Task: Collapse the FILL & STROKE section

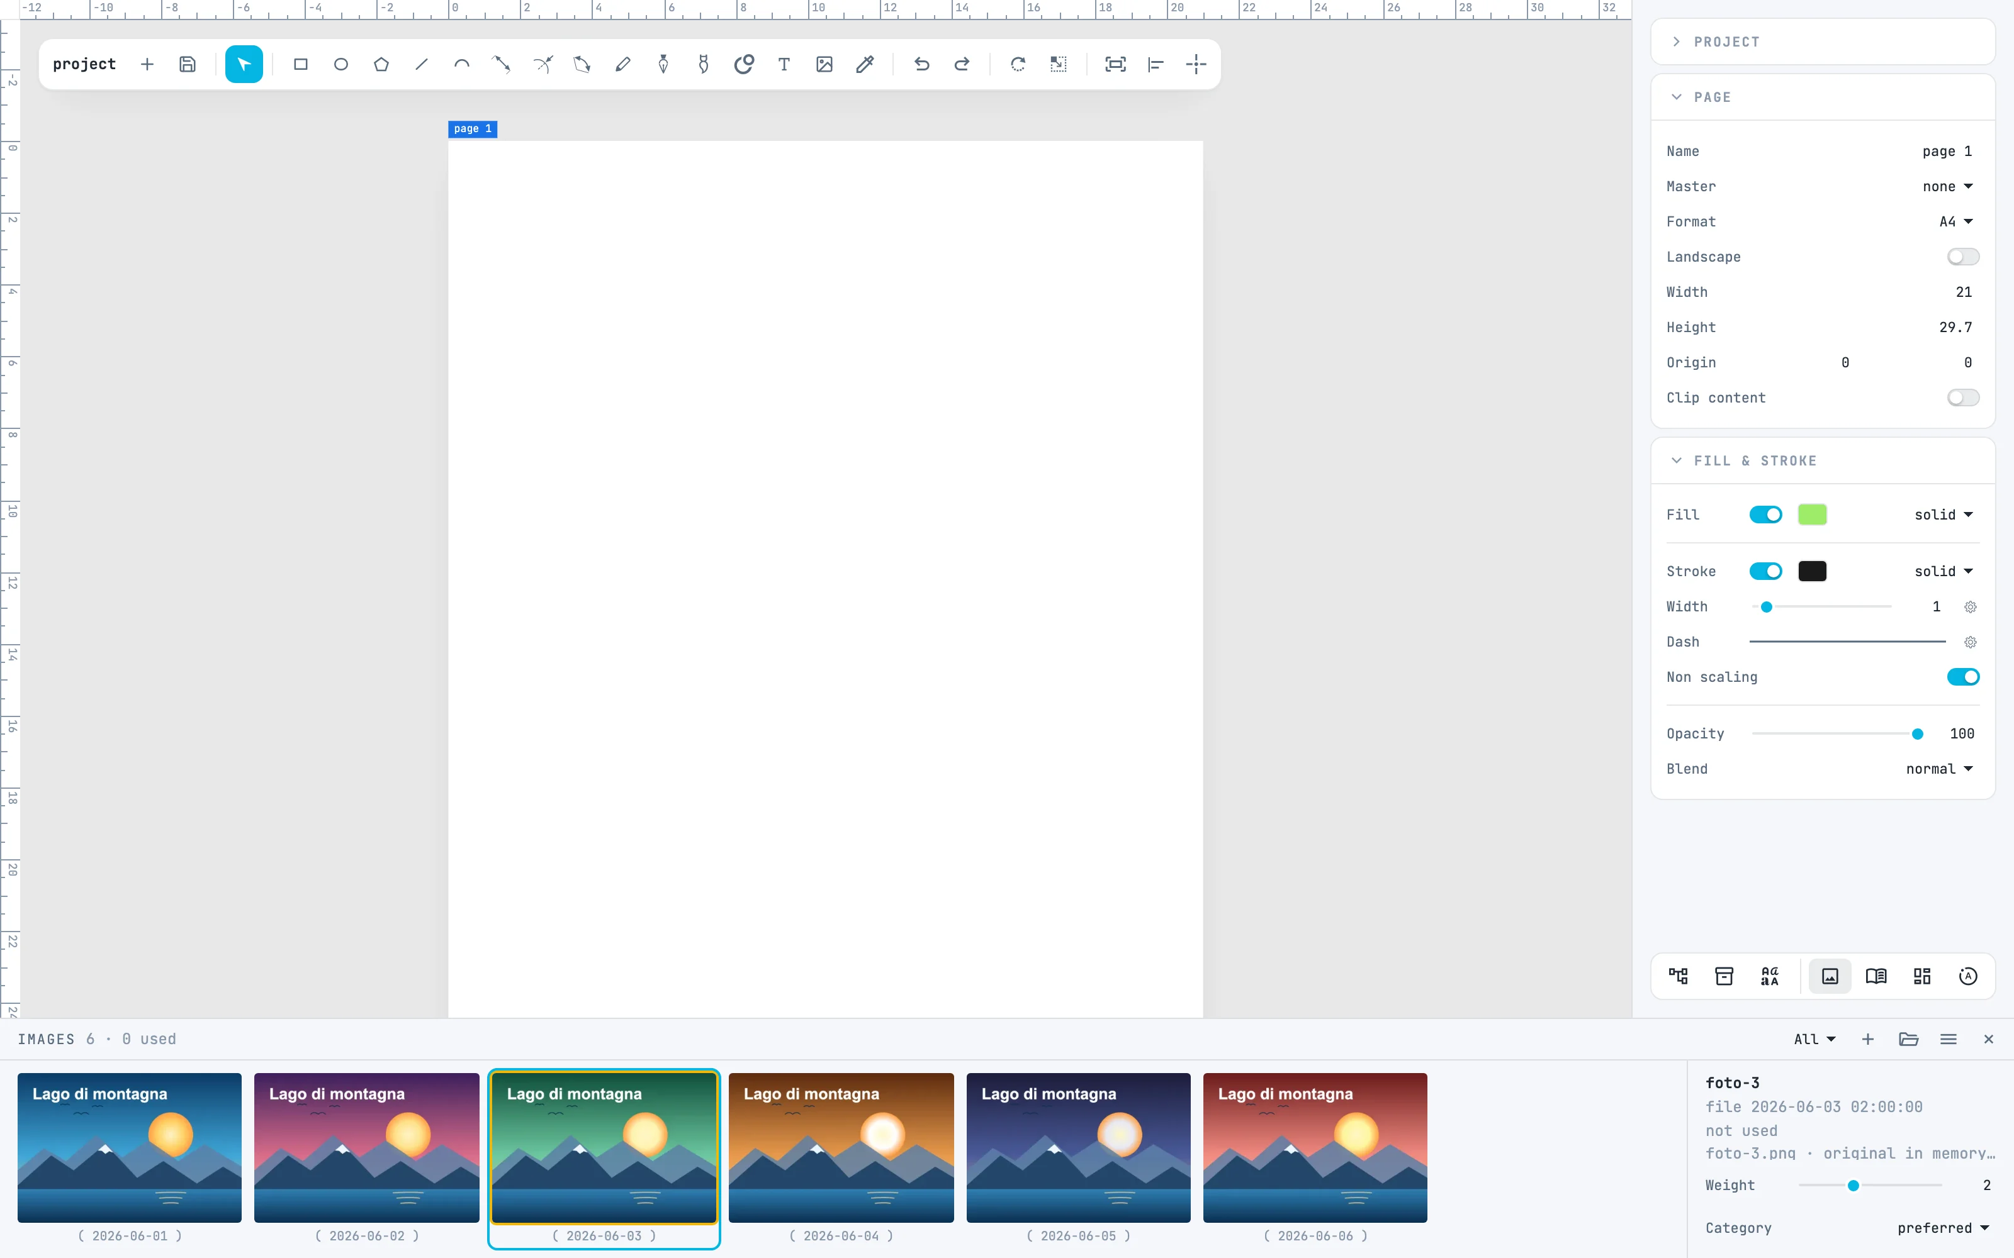Action: [1676, 461]
